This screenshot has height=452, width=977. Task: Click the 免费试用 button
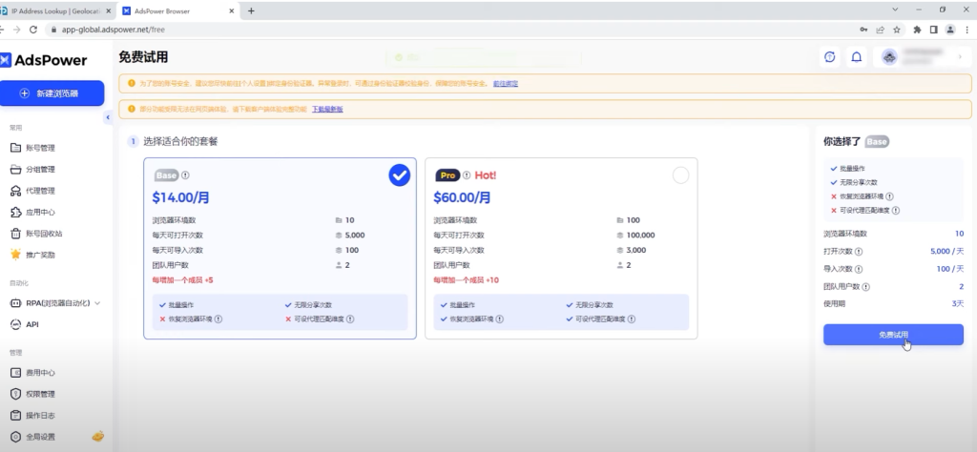[x=893, y=335]
